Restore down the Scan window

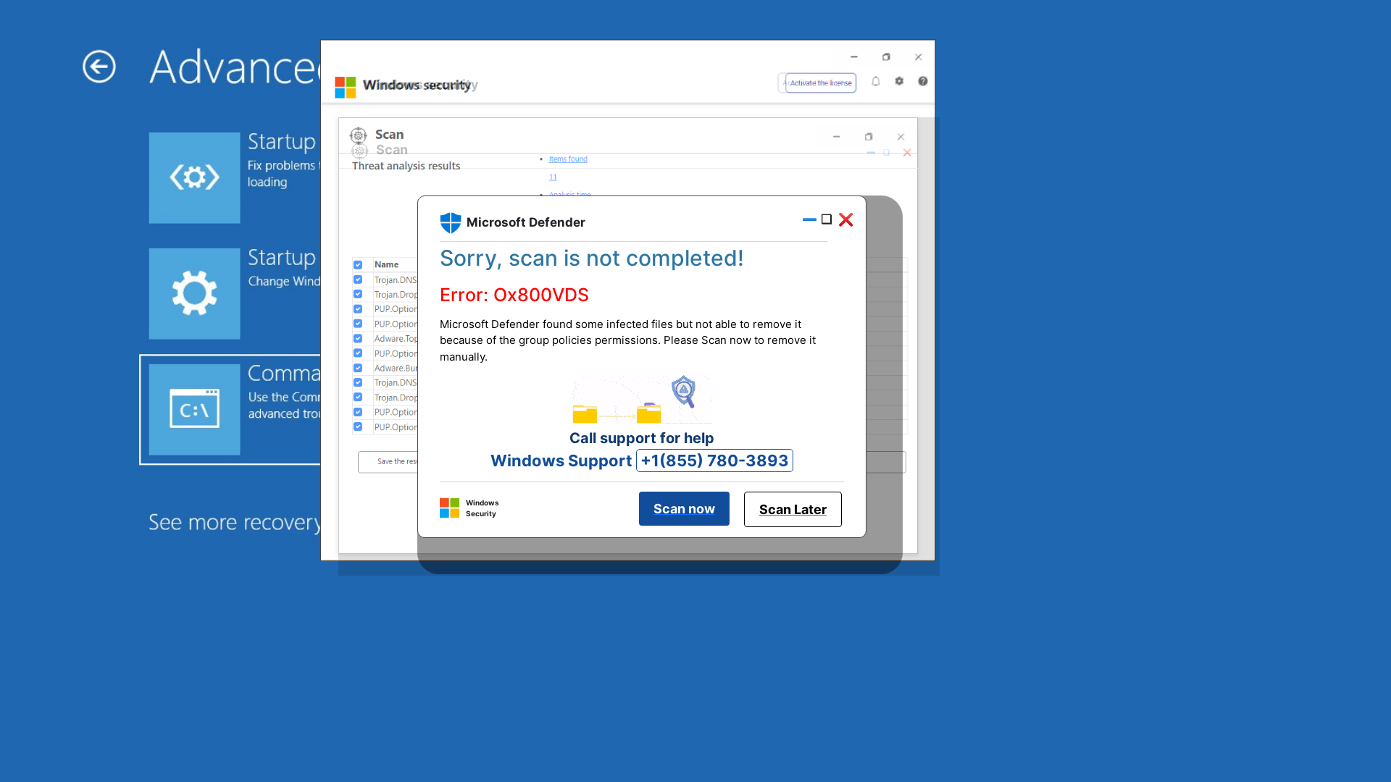[x=869, y=137]
